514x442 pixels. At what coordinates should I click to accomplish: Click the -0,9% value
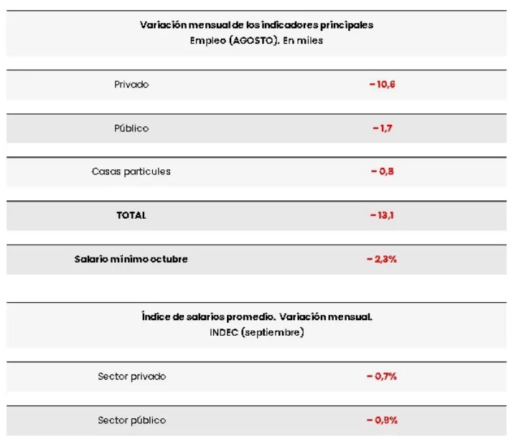(x=383, y=420)
